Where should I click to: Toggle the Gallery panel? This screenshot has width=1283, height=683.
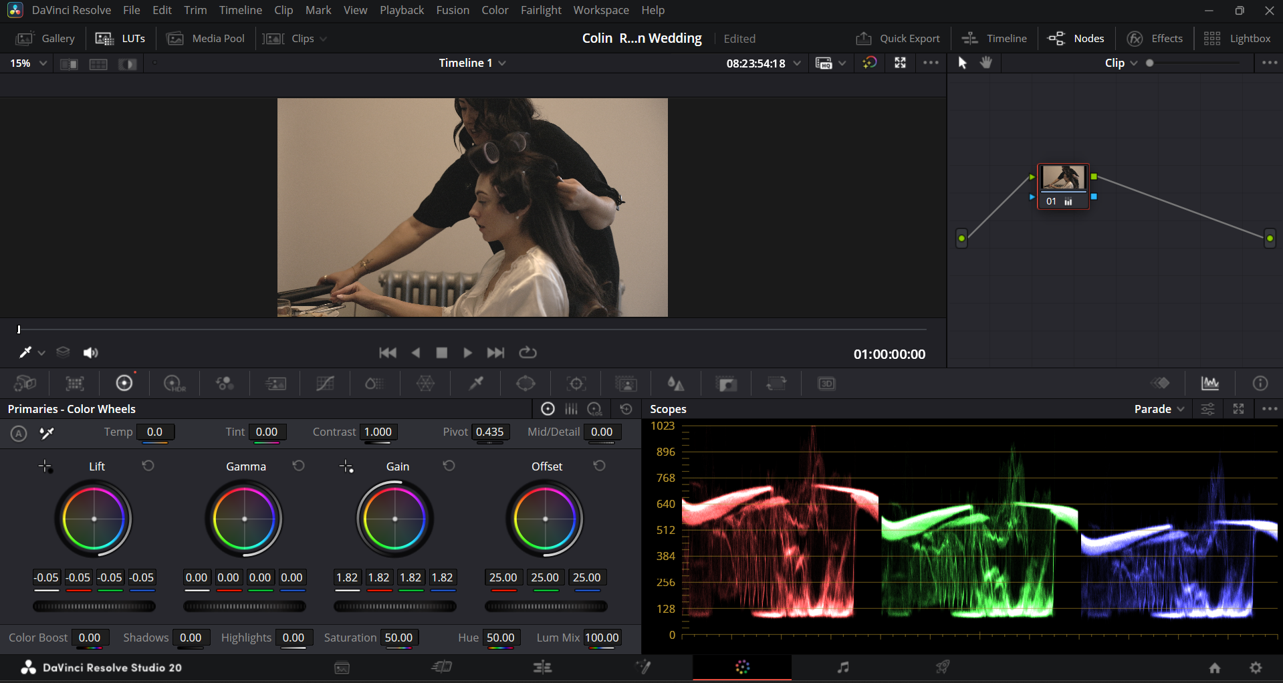tap(45, 39)
